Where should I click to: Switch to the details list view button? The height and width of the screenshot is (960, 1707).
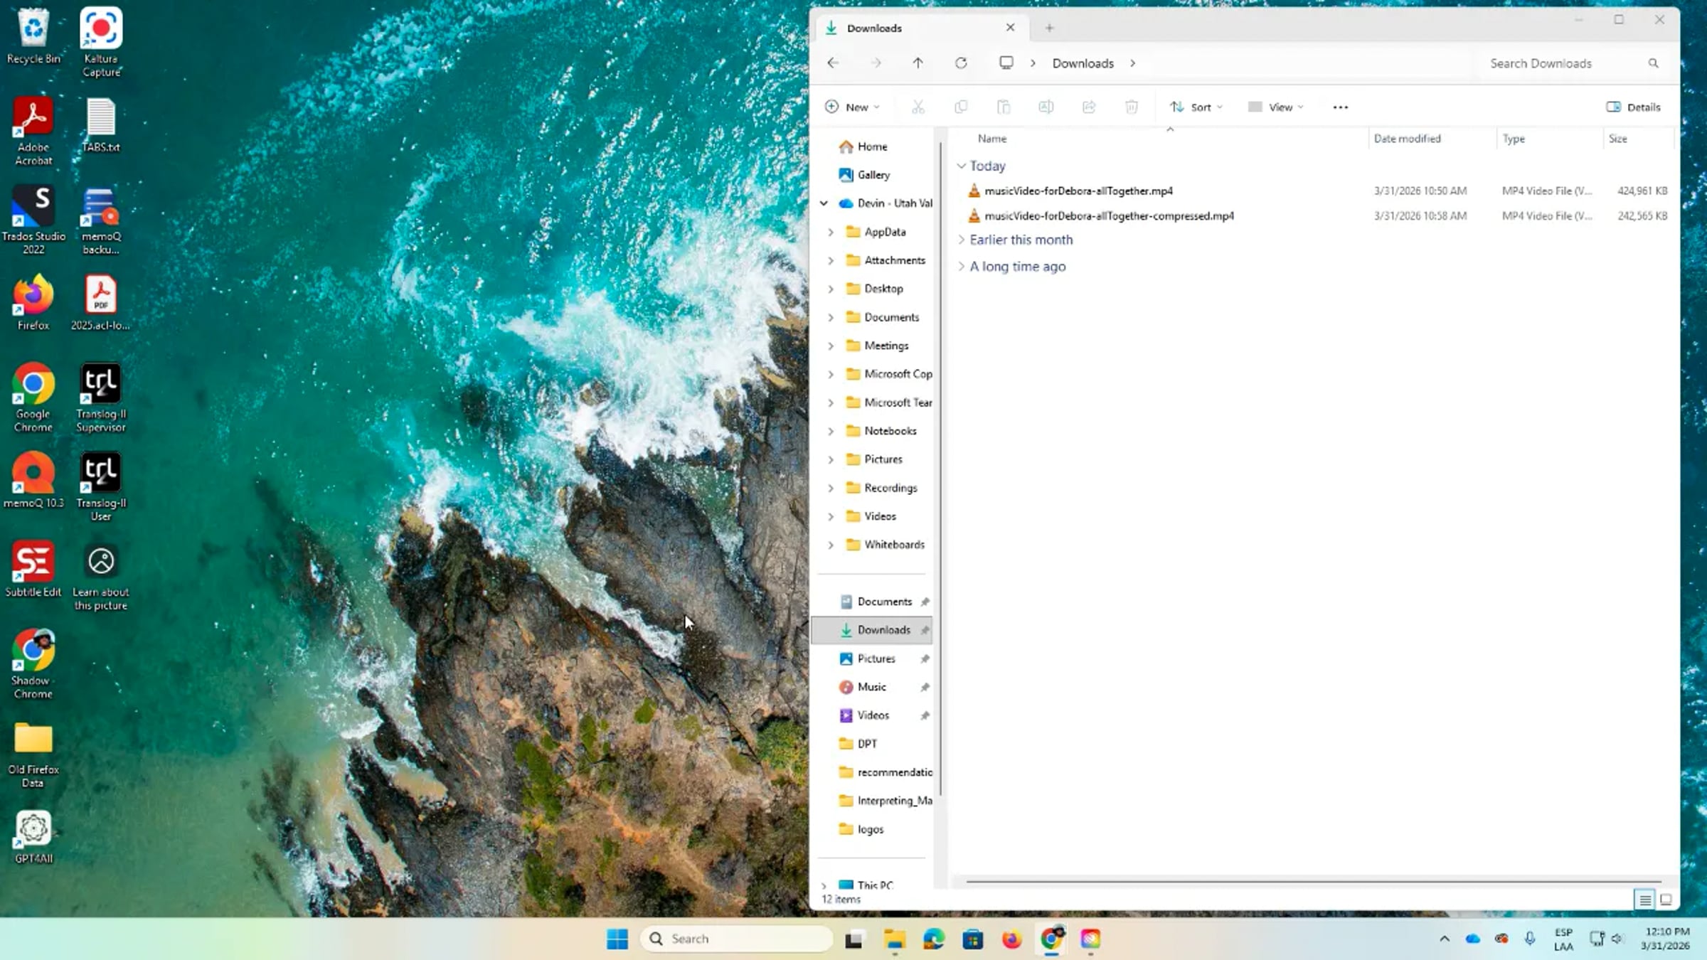(x=1645, y=900)
